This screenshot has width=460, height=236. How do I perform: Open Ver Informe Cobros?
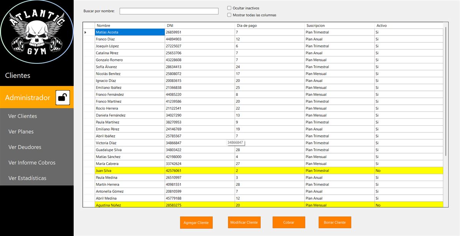(x=32, y=163)
